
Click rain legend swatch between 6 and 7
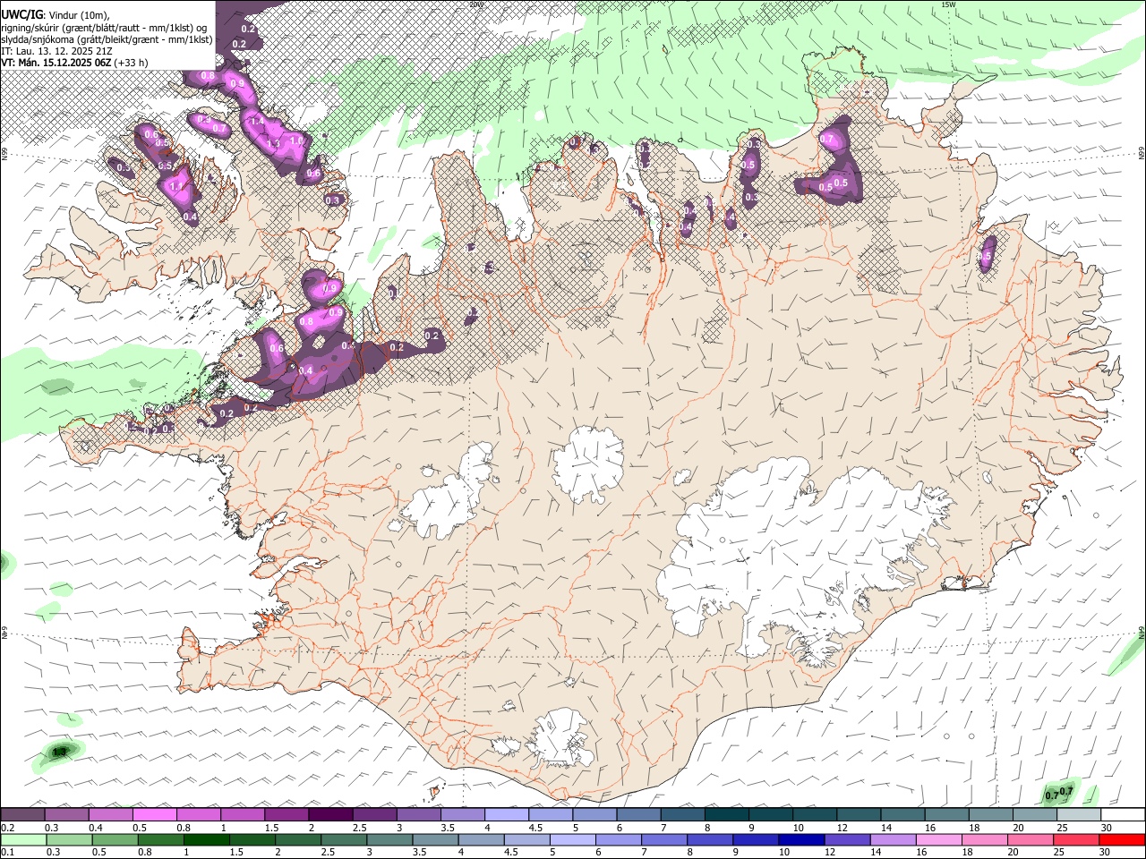pos(619,839)
